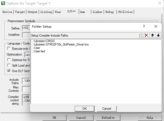Toggle Split Load and Store checkbox
This screenshot has height=121, width=164.
coord(9,65)
